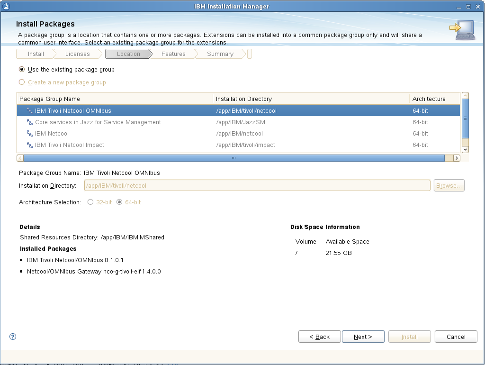485x365 pixels.
Task: Sort by Package Group Name column header
Action: point(115,99)
